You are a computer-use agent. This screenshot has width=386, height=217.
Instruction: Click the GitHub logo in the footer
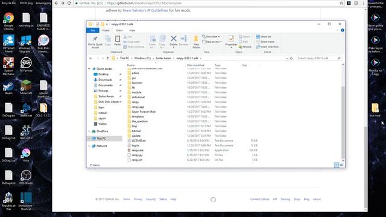tap(213, 200)
